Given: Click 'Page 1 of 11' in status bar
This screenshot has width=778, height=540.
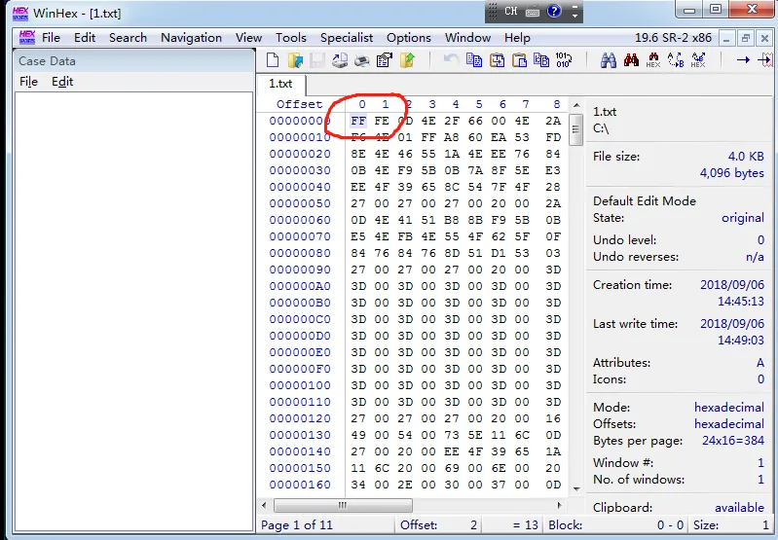Looking at the screenshot, I should tap(297, 525).
